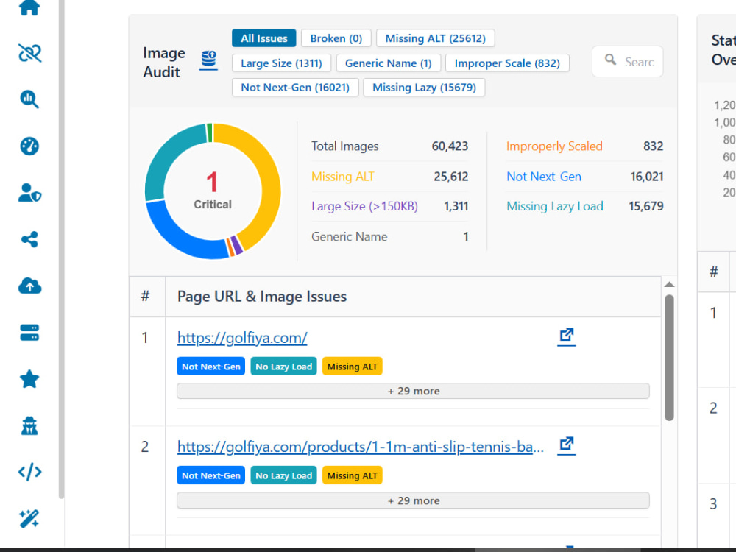Open the share nodes sidebar icon
This screenshot has width=736, height=552.
29,239
